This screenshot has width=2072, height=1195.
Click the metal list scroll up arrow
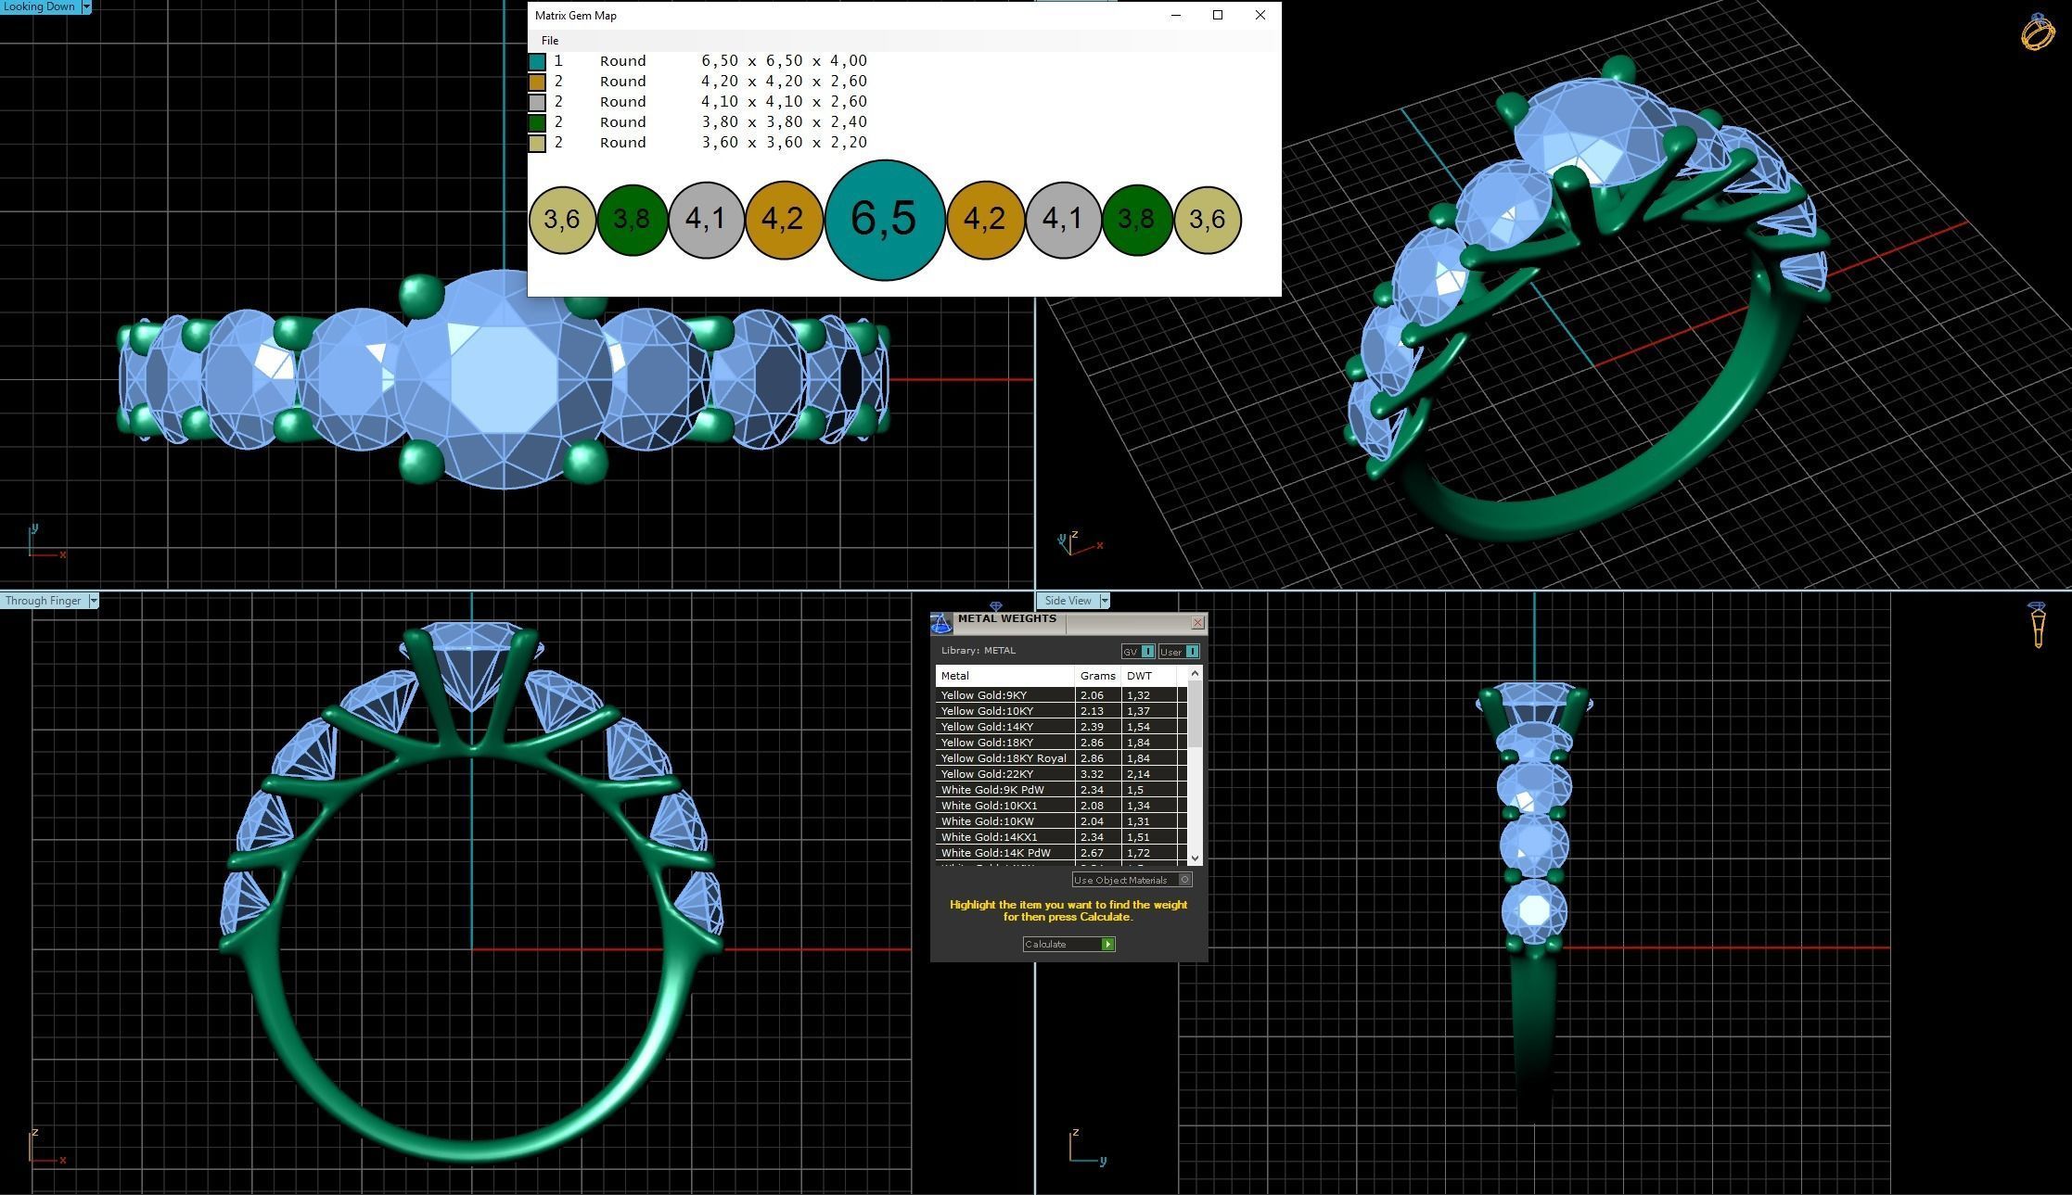(x=1195, y=673)
